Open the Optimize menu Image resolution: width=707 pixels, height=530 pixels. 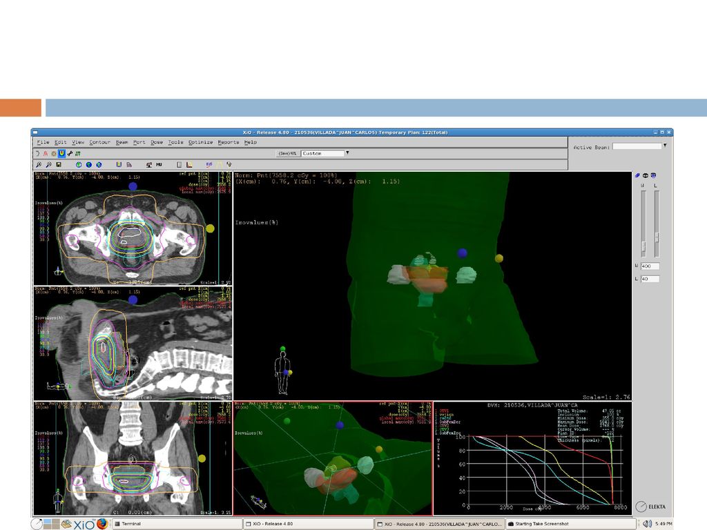[201, 142]
